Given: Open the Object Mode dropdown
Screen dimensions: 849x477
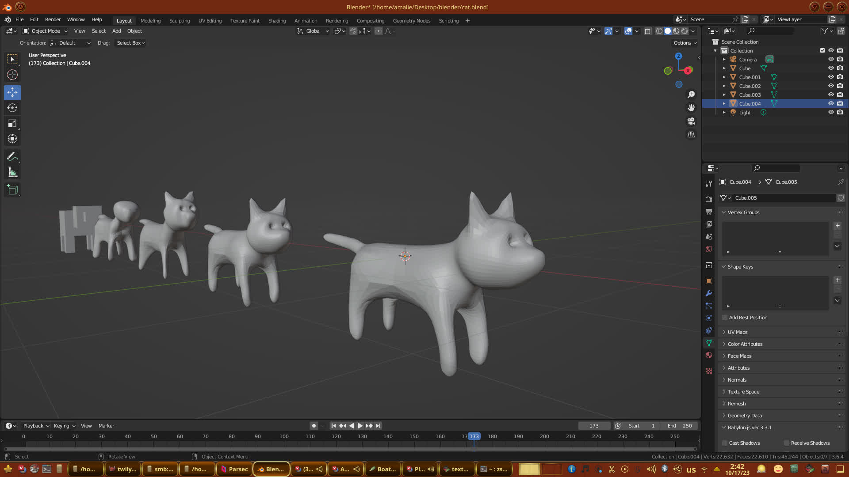Looking at the screenshot, I should coord(45,31).
